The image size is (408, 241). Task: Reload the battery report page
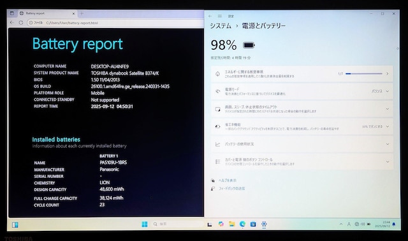(x=21, y=23)
